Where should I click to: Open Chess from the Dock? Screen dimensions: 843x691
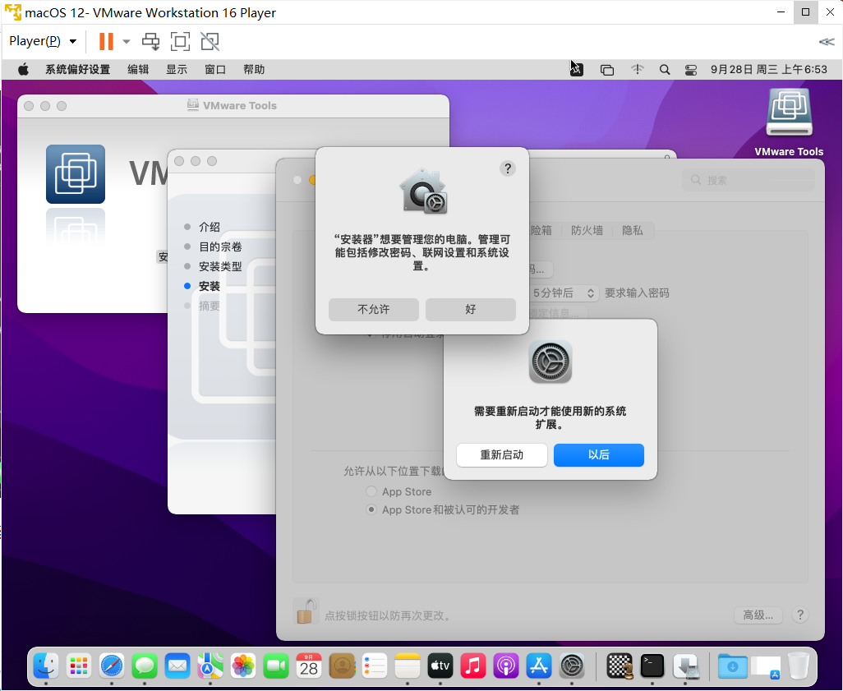tap(620, 666)
